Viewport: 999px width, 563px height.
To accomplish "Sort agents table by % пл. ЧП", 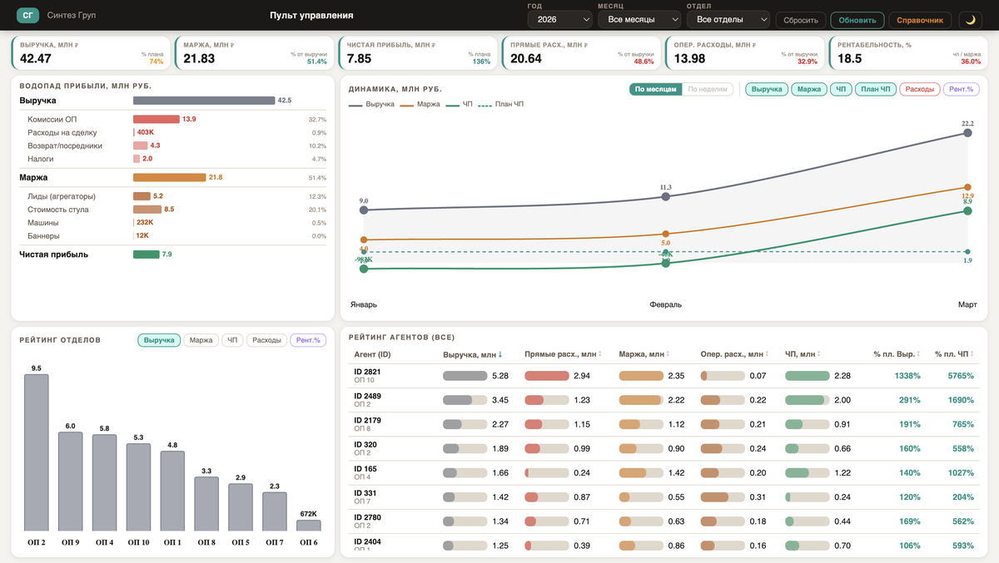I will point(953,354).
